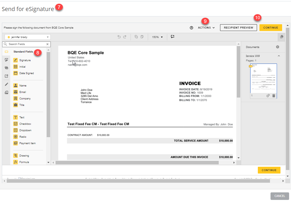291x201 pixels.
Task: Clear the Search Fields box
Action: (47, 44)
